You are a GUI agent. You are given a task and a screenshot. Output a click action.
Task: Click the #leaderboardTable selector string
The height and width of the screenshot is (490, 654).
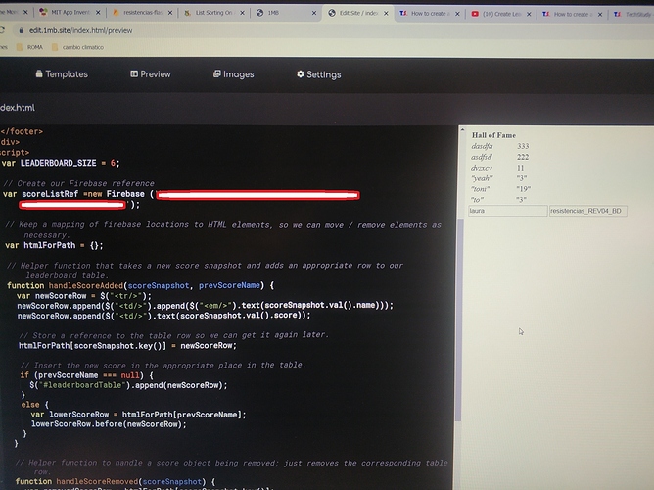(82, 385)
